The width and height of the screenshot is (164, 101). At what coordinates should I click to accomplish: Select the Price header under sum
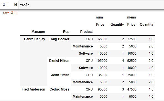coord(100,24)
